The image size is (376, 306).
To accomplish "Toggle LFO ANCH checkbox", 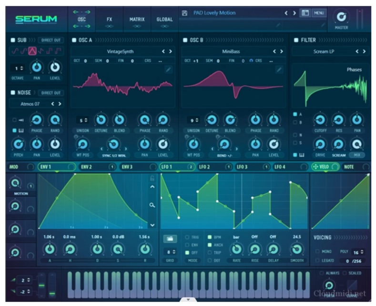I will [x=210, y=245].
